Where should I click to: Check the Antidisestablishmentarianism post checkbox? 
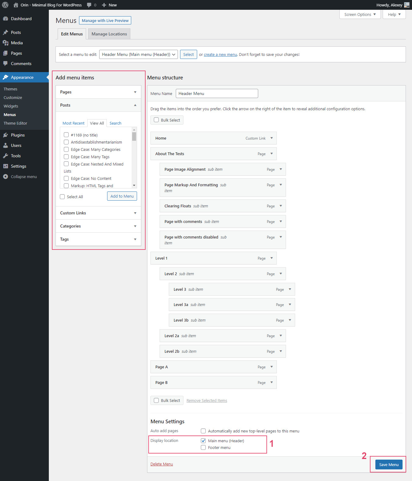coord(66,142)
